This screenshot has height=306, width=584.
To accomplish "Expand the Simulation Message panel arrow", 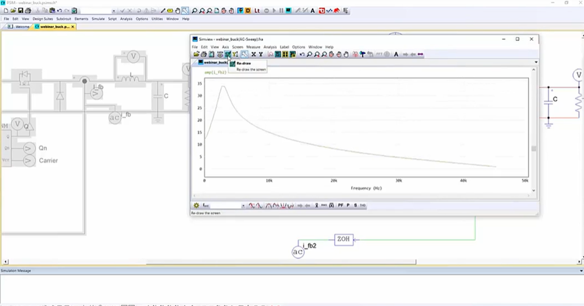I will (x=581, y=270).
